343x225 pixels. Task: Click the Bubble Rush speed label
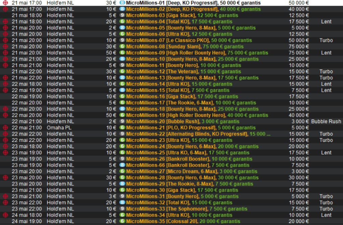click(x=326, y=121)
